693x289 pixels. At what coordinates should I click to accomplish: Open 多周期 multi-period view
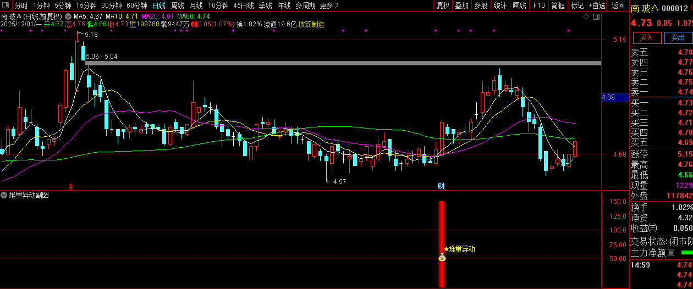[305, 5]
